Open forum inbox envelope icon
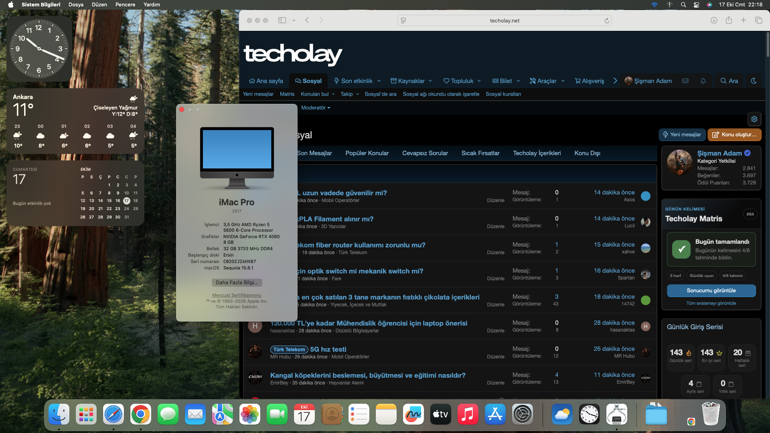 coord(685,81)
